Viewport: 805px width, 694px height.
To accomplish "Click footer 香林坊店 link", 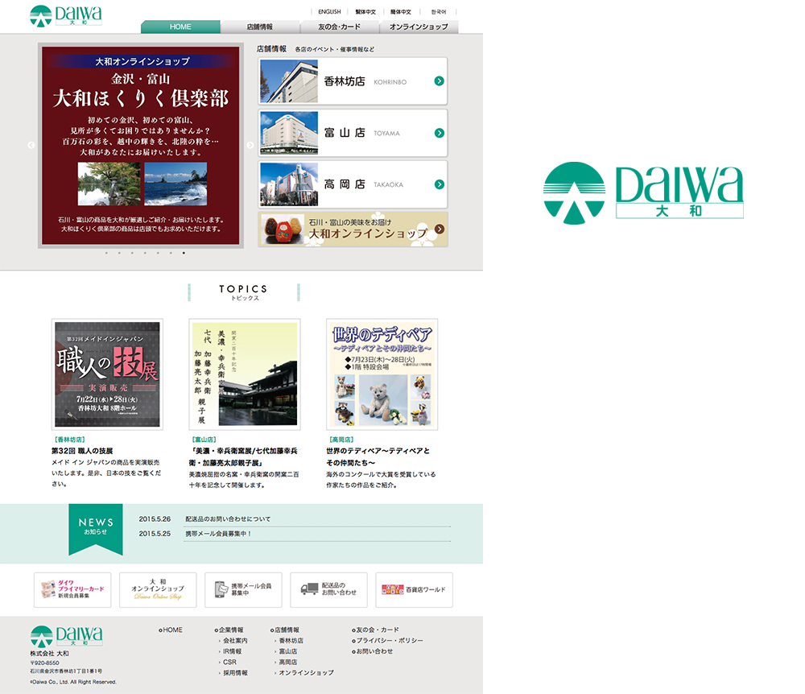I will click(291, 641).
